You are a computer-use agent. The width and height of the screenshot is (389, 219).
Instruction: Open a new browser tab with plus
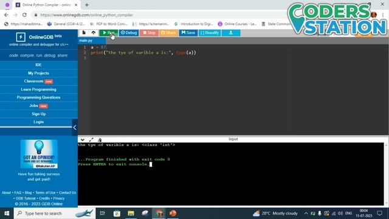click(87, 5)
